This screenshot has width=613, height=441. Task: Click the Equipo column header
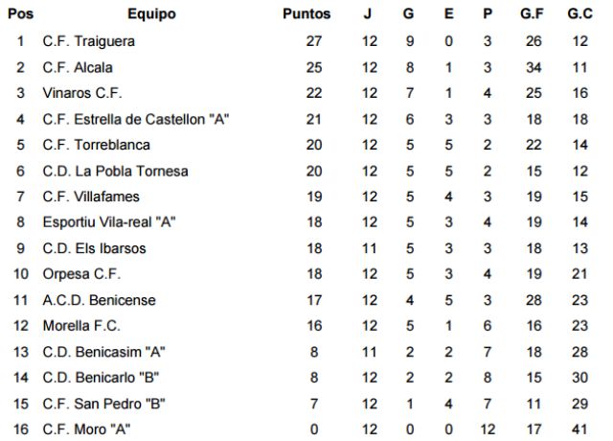pos(150,14)
